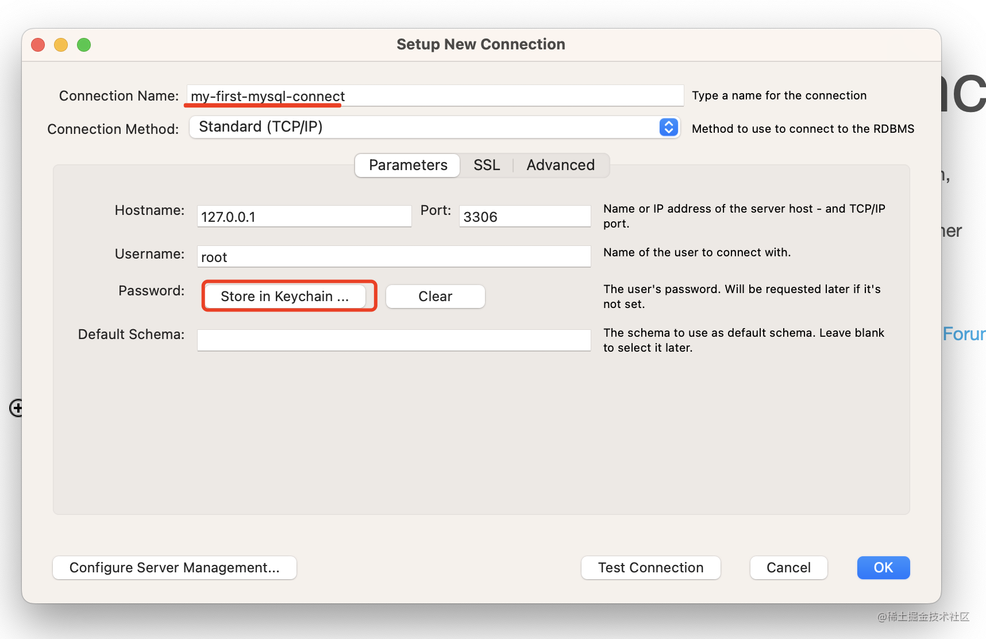Focus the Hostname field showing 127.0.0.1

click(304, 217)
